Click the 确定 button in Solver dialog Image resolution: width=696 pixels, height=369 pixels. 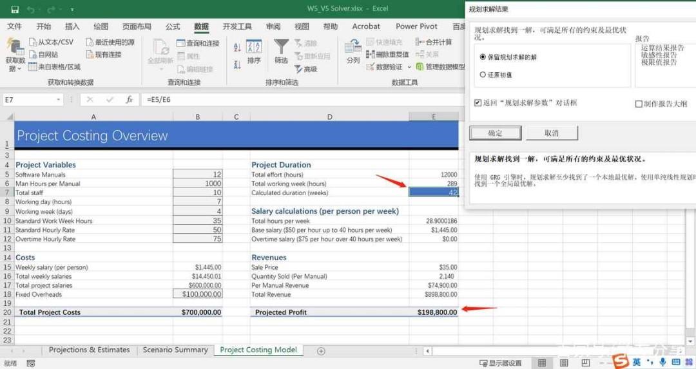(x=496, y=133)
